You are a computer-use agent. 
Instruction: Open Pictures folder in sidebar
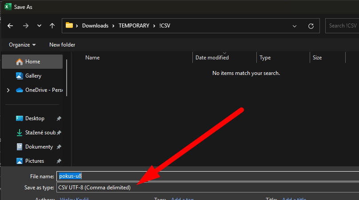point(35,161)
